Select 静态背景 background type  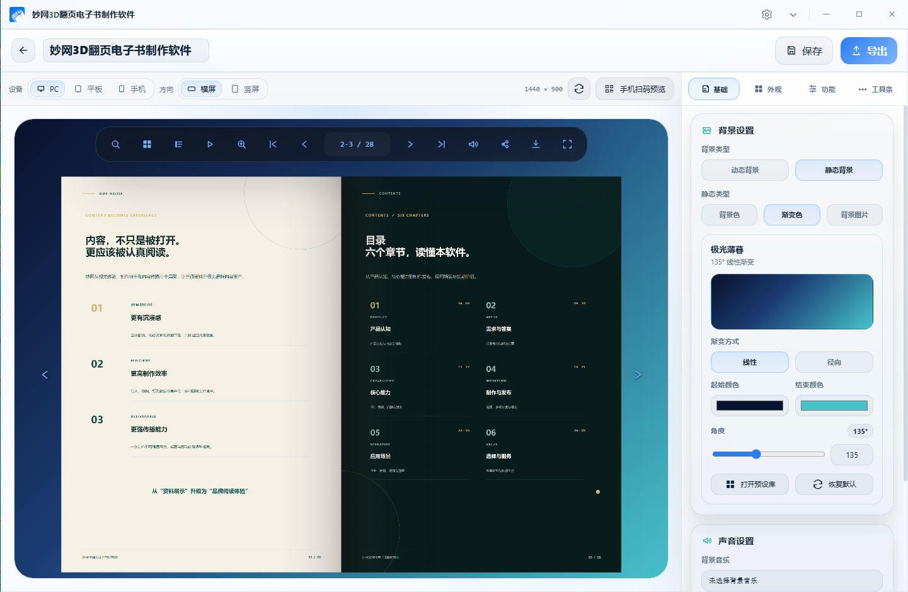tap(839, 170)
